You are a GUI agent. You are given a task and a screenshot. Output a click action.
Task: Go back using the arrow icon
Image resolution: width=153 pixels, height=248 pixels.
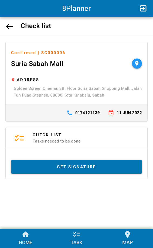(9, 26)
